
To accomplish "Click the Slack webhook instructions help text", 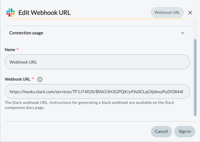I will coord(89,105).
